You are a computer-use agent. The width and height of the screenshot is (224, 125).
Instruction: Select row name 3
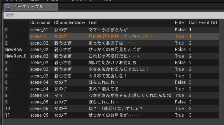tap(6, 63)
